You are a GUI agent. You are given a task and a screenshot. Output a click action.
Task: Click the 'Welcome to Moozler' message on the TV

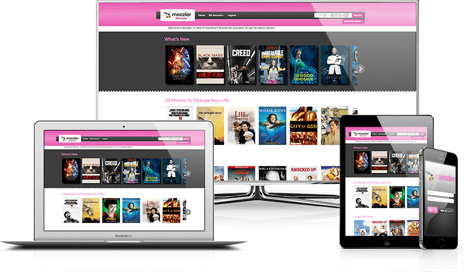pyautogui.click(x=221, y=28)
